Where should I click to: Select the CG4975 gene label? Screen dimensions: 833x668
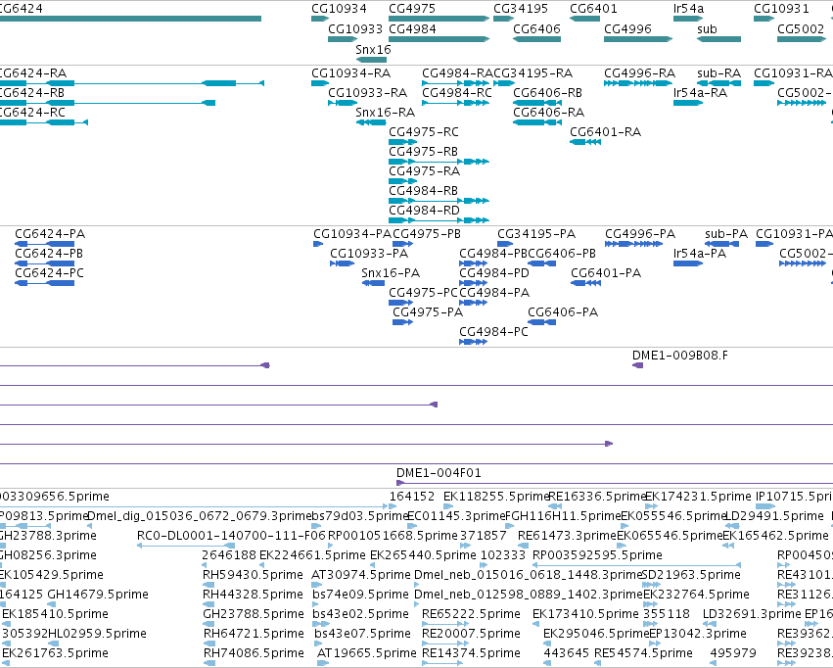point(412,9)
